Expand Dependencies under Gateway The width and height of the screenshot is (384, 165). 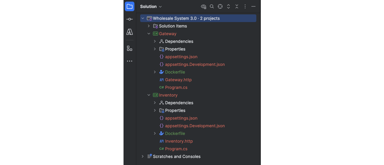(155, 41)
